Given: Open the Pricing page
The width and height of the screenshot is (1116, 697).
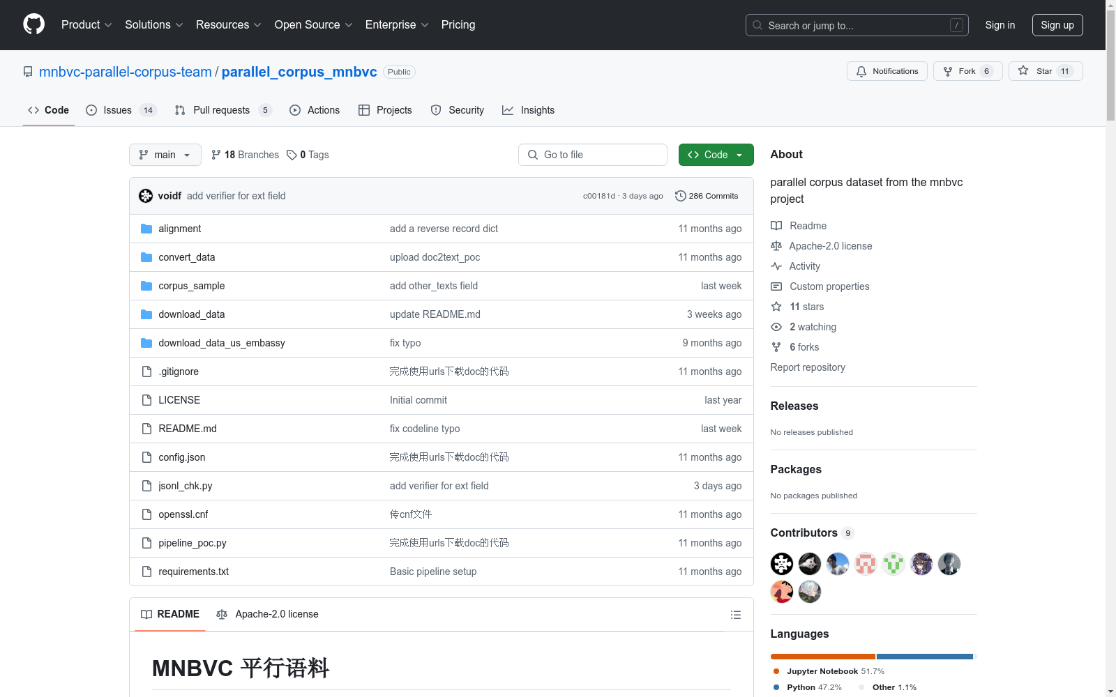Looking at the screenshot, I should pos(458,24).
